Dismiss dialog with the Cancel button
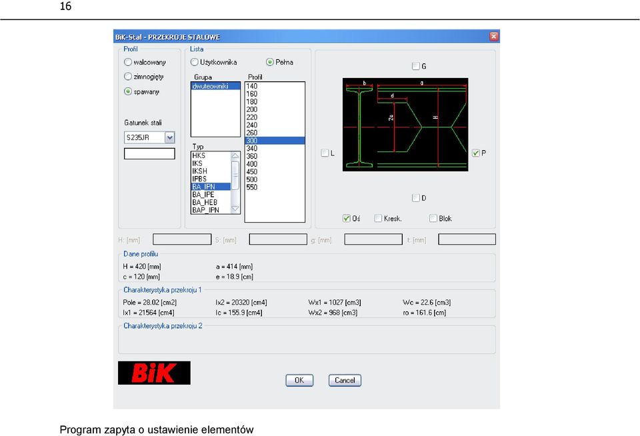The width and height of the screenshot is (640, 436). pyautogui.click(x=345, y=380)
